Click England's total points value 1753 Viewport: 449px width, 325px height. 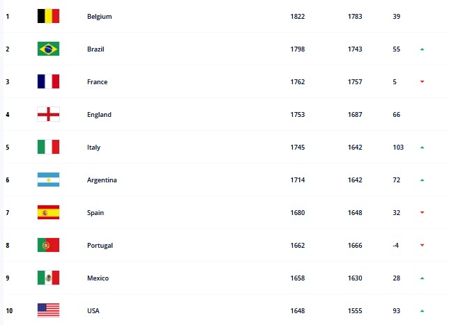coord(298,115)
